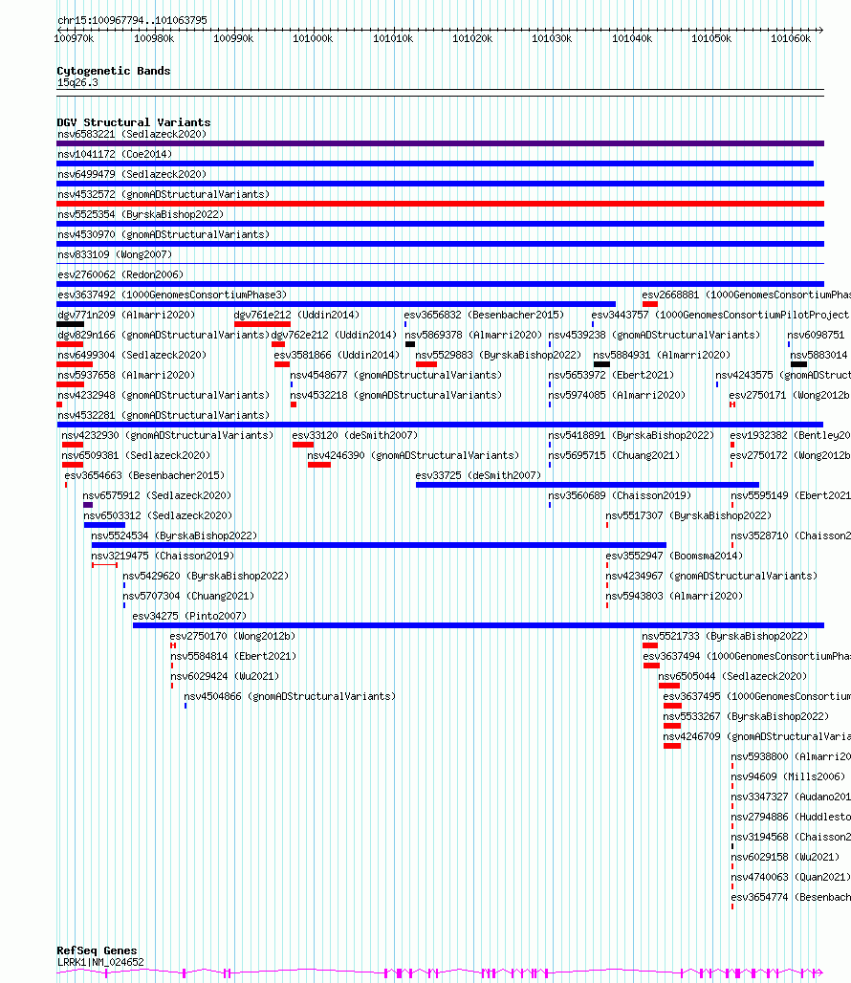This screenshot has height=983, width=851.
Task: Select nsv4548677 (gnomADStructuralVariants) label
Action: (396, 375)
